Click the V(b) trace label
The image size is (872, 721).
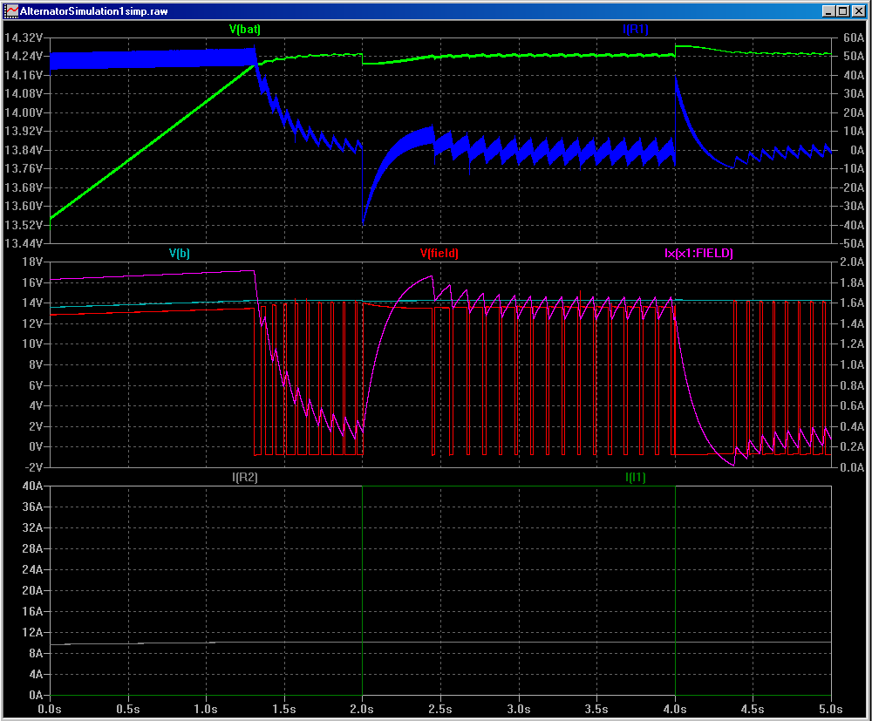click(x=179, y=254)
